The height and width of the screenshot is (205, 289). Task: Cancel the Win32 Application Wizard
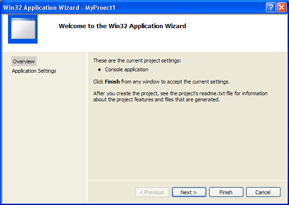coord(262,192)
